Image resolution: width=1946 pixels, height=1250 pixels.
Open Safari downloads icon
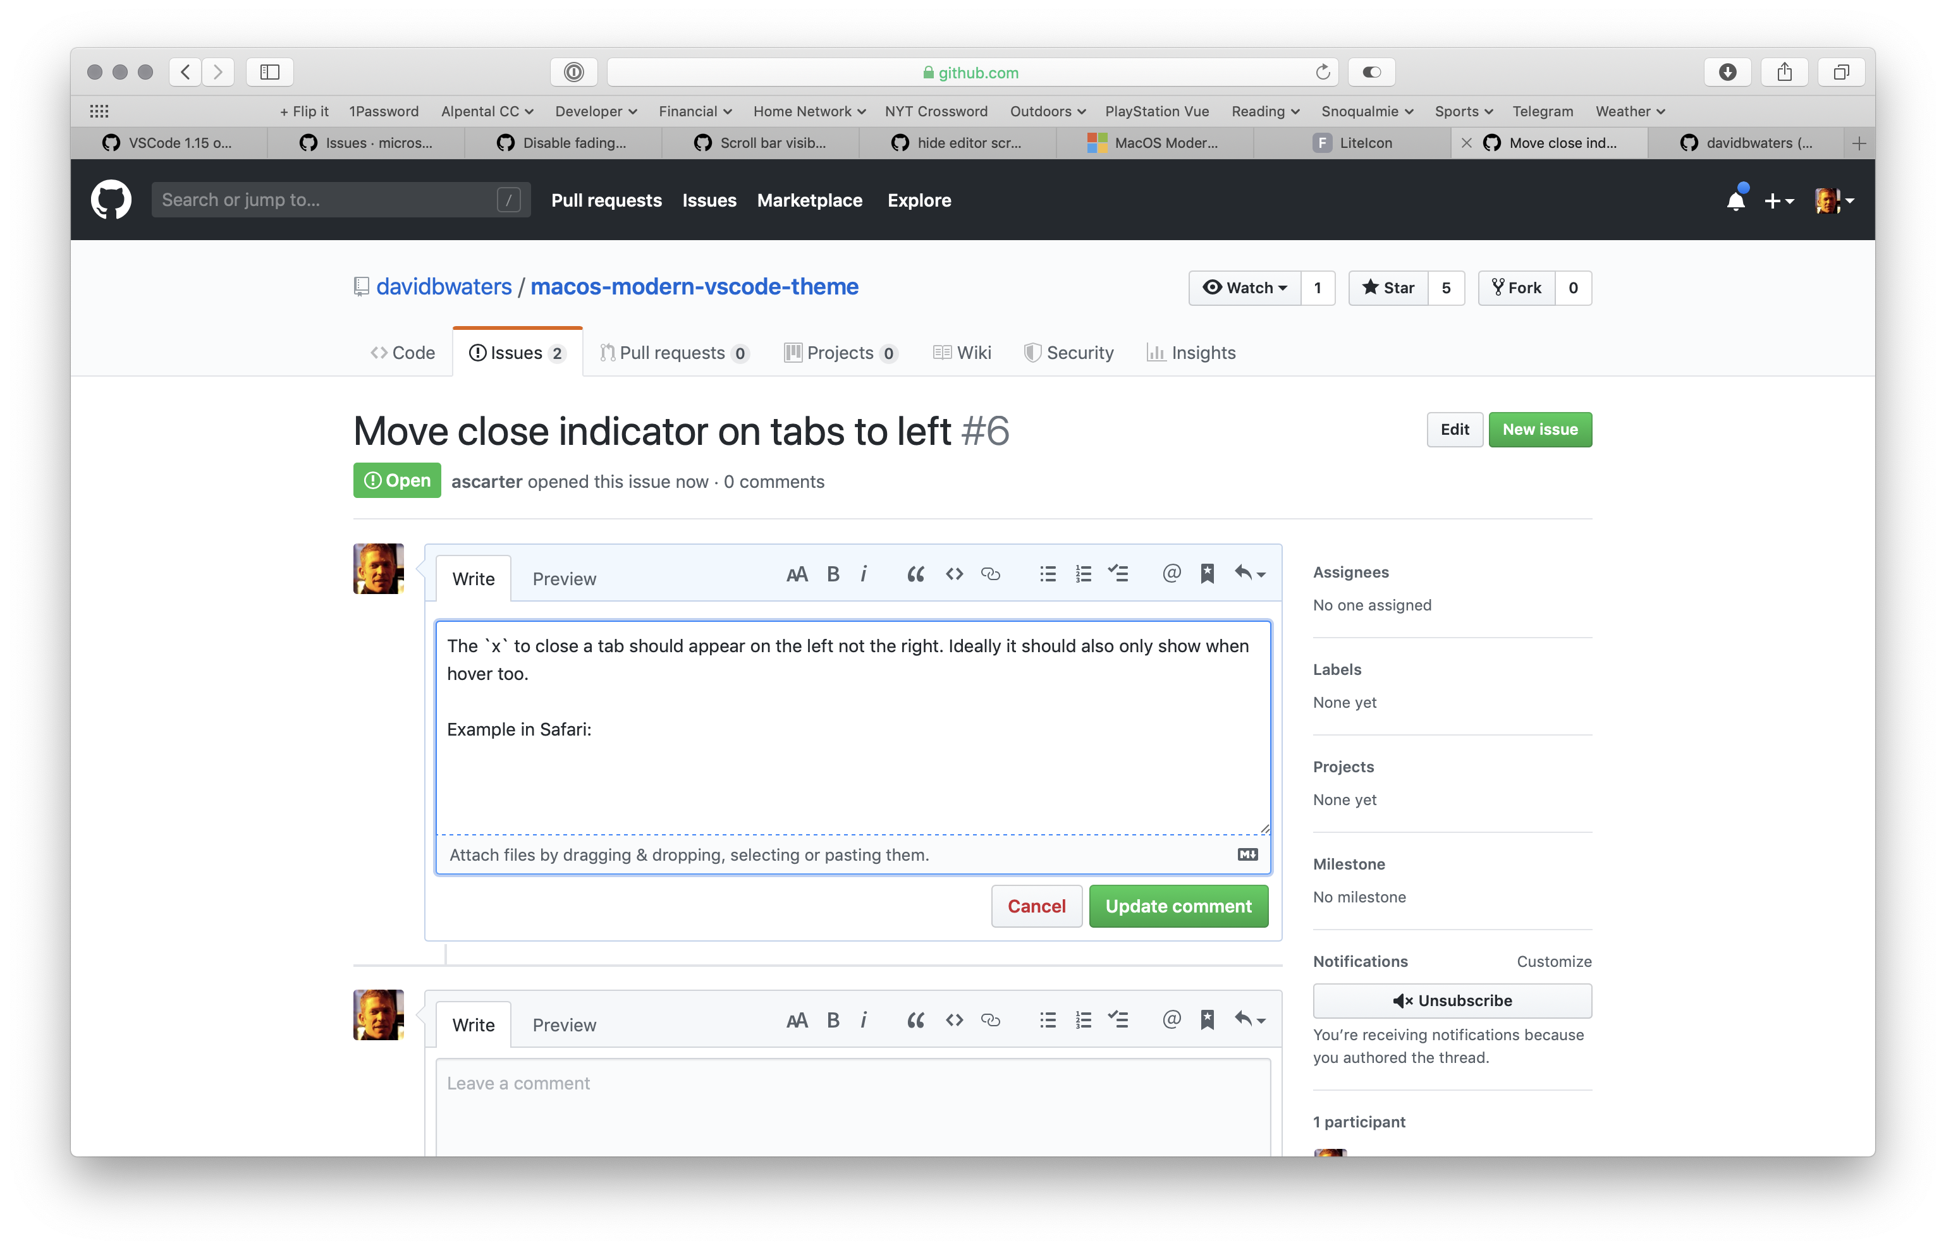coord(1728,72)
